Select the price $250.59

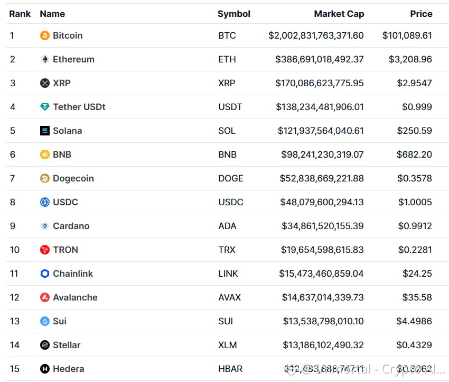coord(414,131)
